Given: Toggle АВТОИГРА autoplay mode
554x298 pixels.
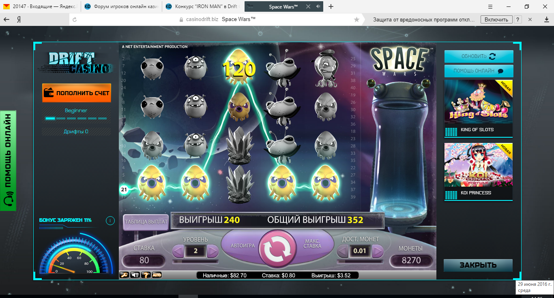Looking at the screenshot, I should (x=243, y=246).
